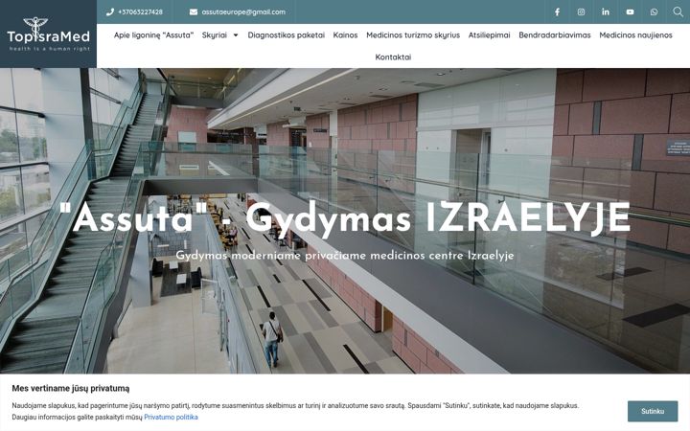This screenshot has width=690, height=431.
Task: Click the TopIsraMed logo
Action: tap(49, 34)
